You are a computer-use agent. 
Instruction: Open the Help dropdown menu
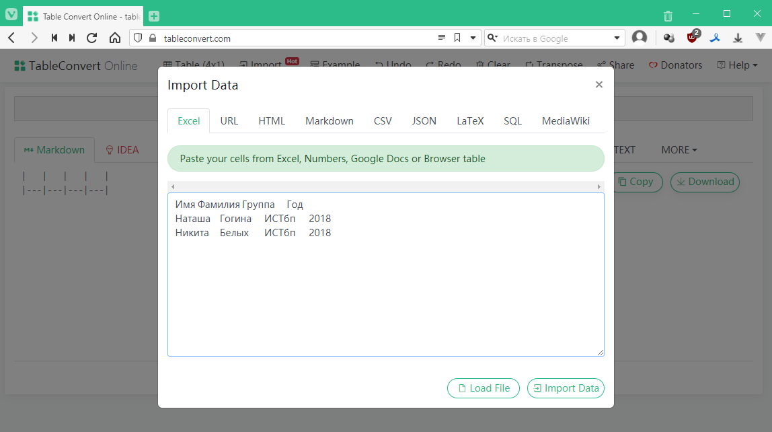point(738,65)
